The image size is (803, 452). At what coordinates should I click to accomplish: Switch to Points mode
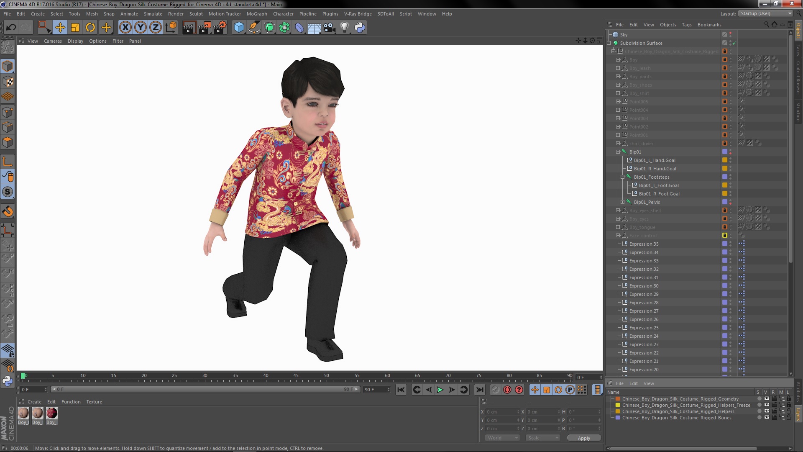pyautogui.click(x=8, y=112)
